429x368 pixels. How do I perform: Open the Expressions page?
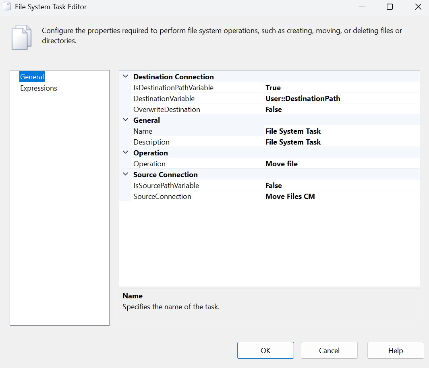pos(39,88)
